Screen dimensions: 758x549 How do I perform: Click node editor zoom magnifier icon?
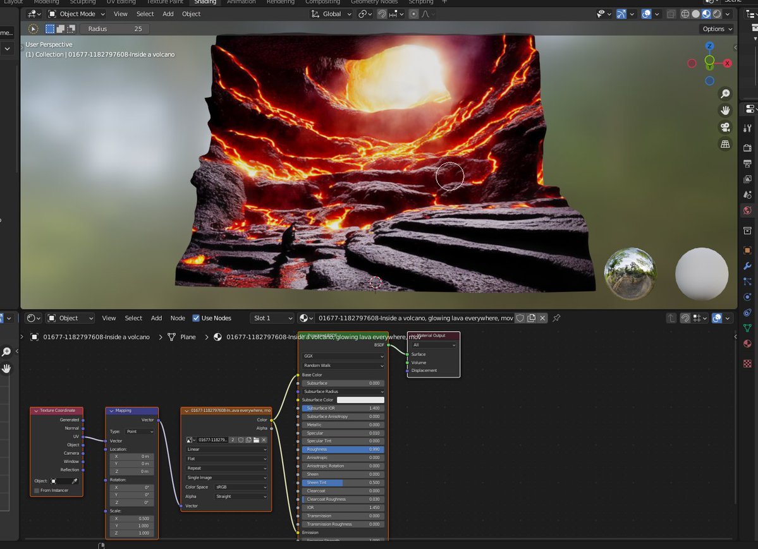6,352
